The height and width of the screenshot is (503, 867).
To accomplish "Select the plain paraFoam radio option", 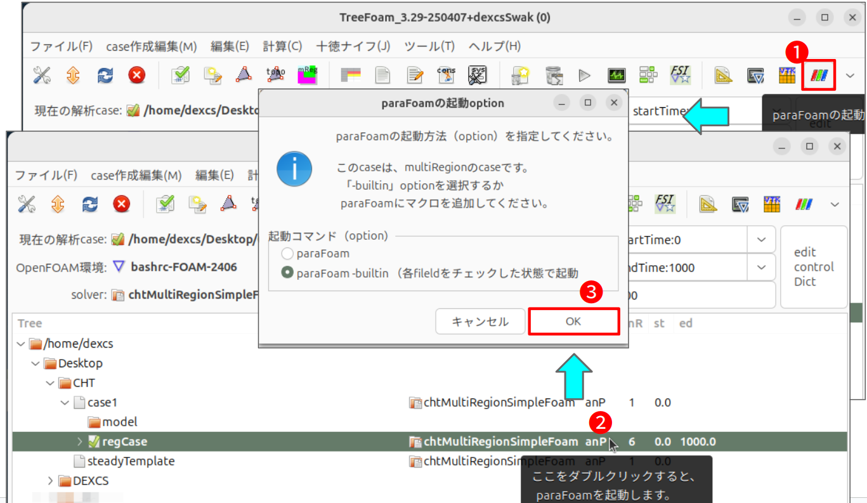I will tap(287, 254).
